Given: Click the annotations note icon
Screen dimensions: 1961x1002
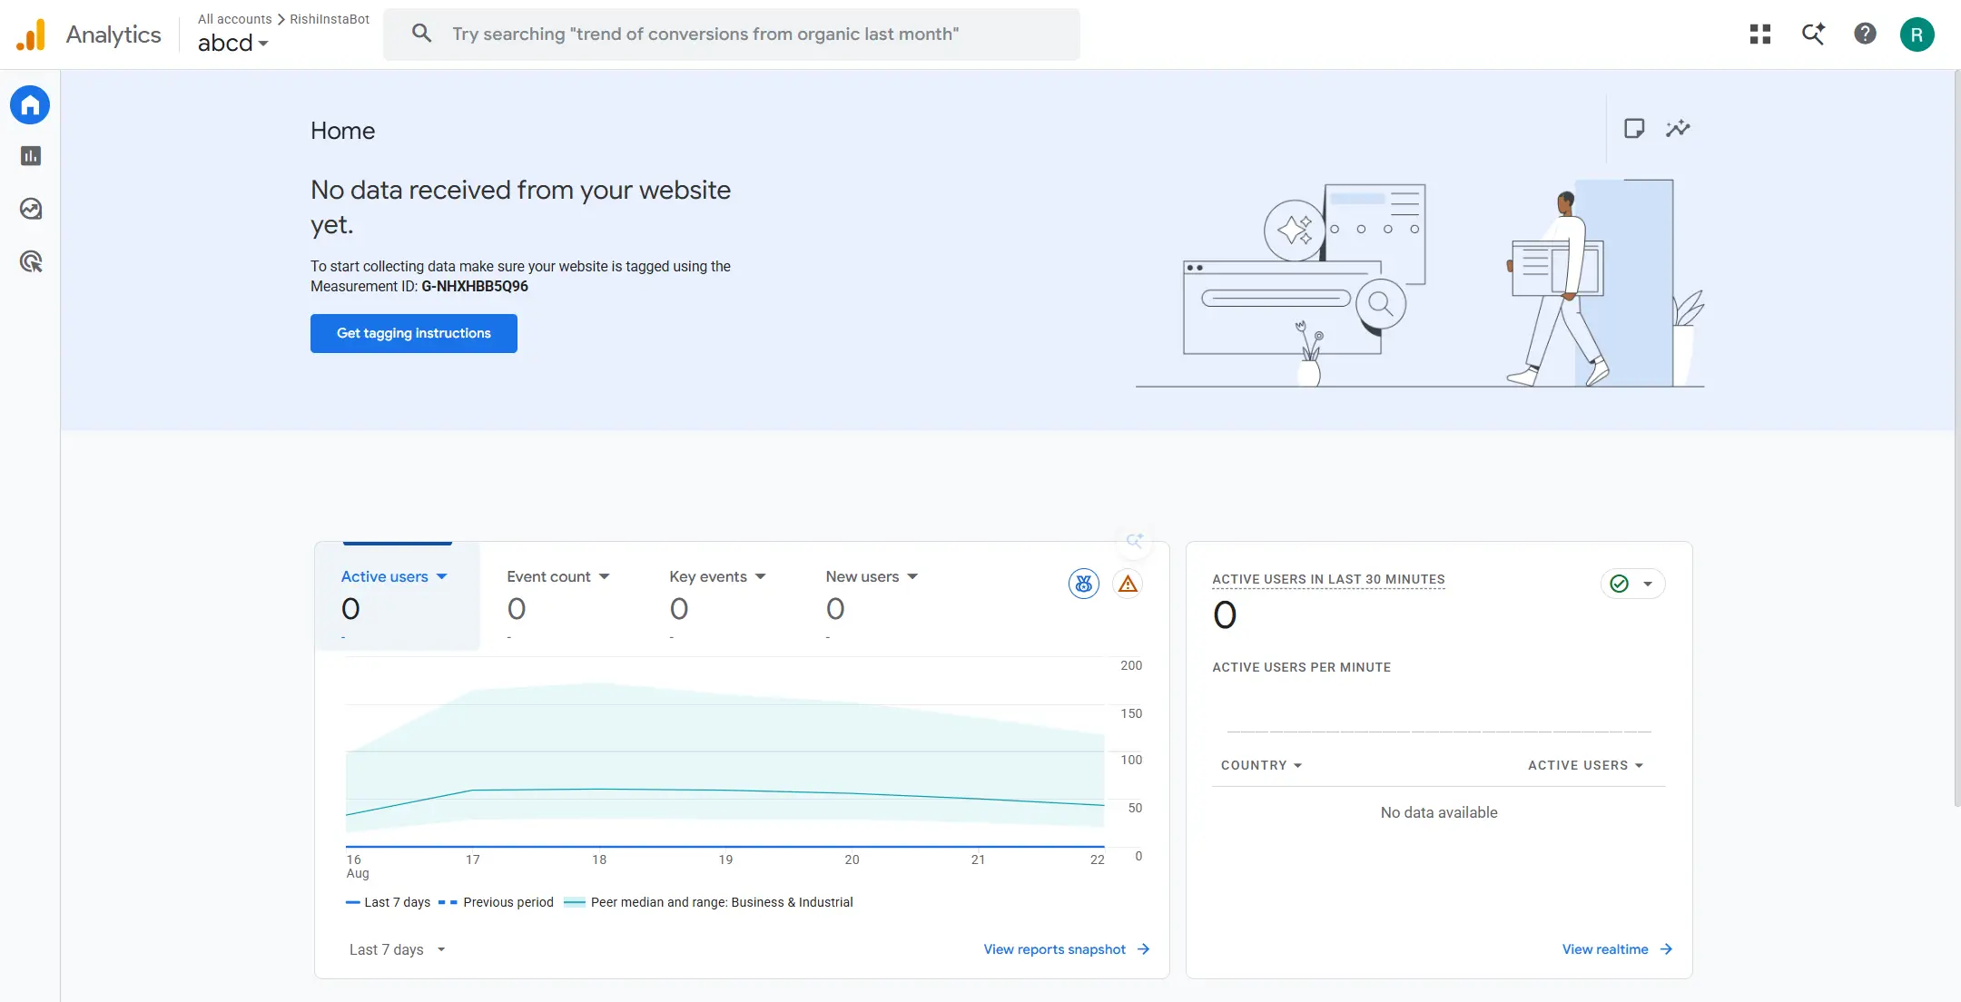Looking at the screenshot, I should pos(1634,128).
